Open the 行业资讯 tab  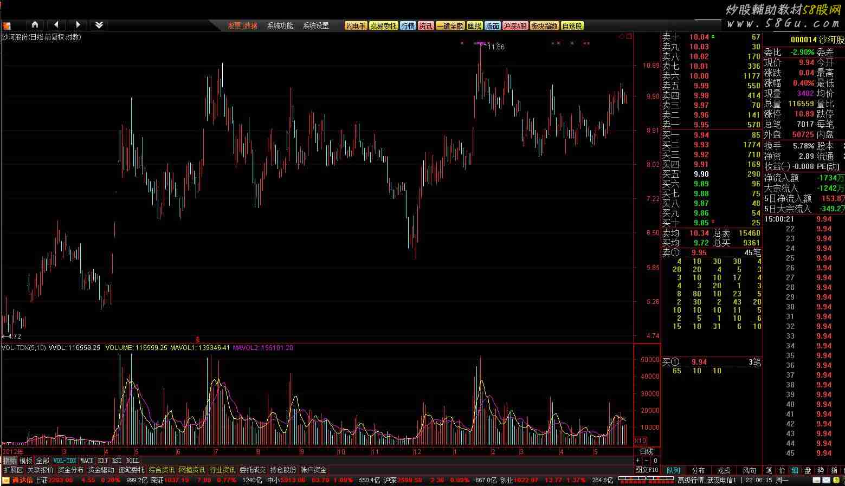(222, 470)
